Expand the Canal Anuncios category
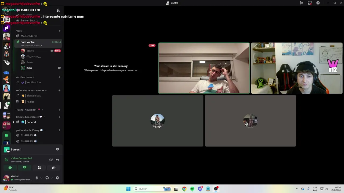 click(29, 110)
